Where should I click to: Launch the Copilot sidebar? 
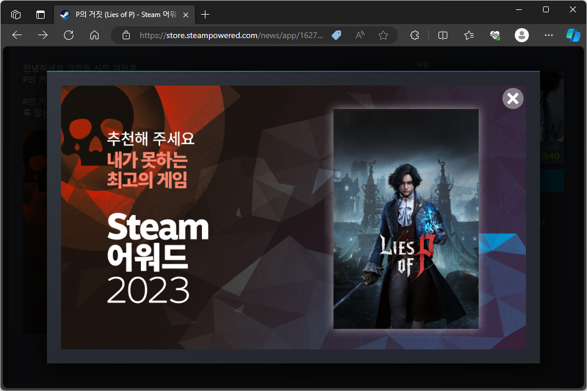pos(573,35)
